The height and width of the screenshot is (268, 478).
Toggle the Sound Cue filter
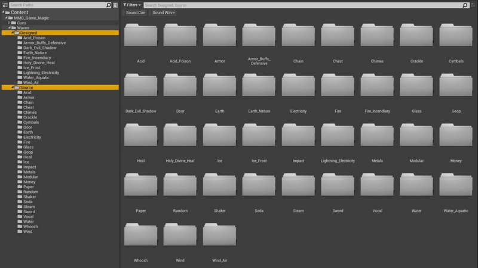coord(136,13)
